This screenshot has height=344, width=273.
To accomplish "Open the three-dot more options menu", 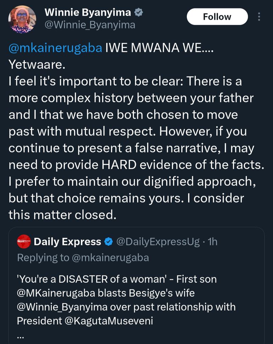I will (259, 17).
